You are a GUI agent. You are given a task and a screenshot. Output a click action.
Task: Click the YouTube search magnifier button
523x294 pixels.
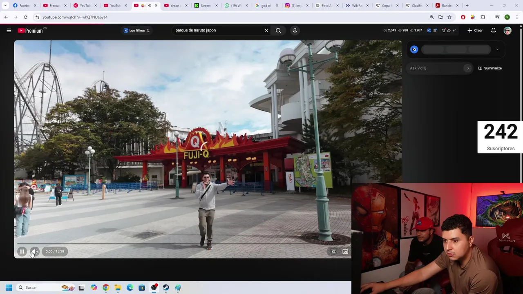pos(278,30)
